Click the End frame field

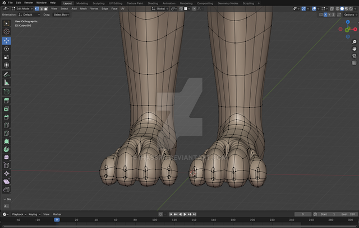coord(347,214)
